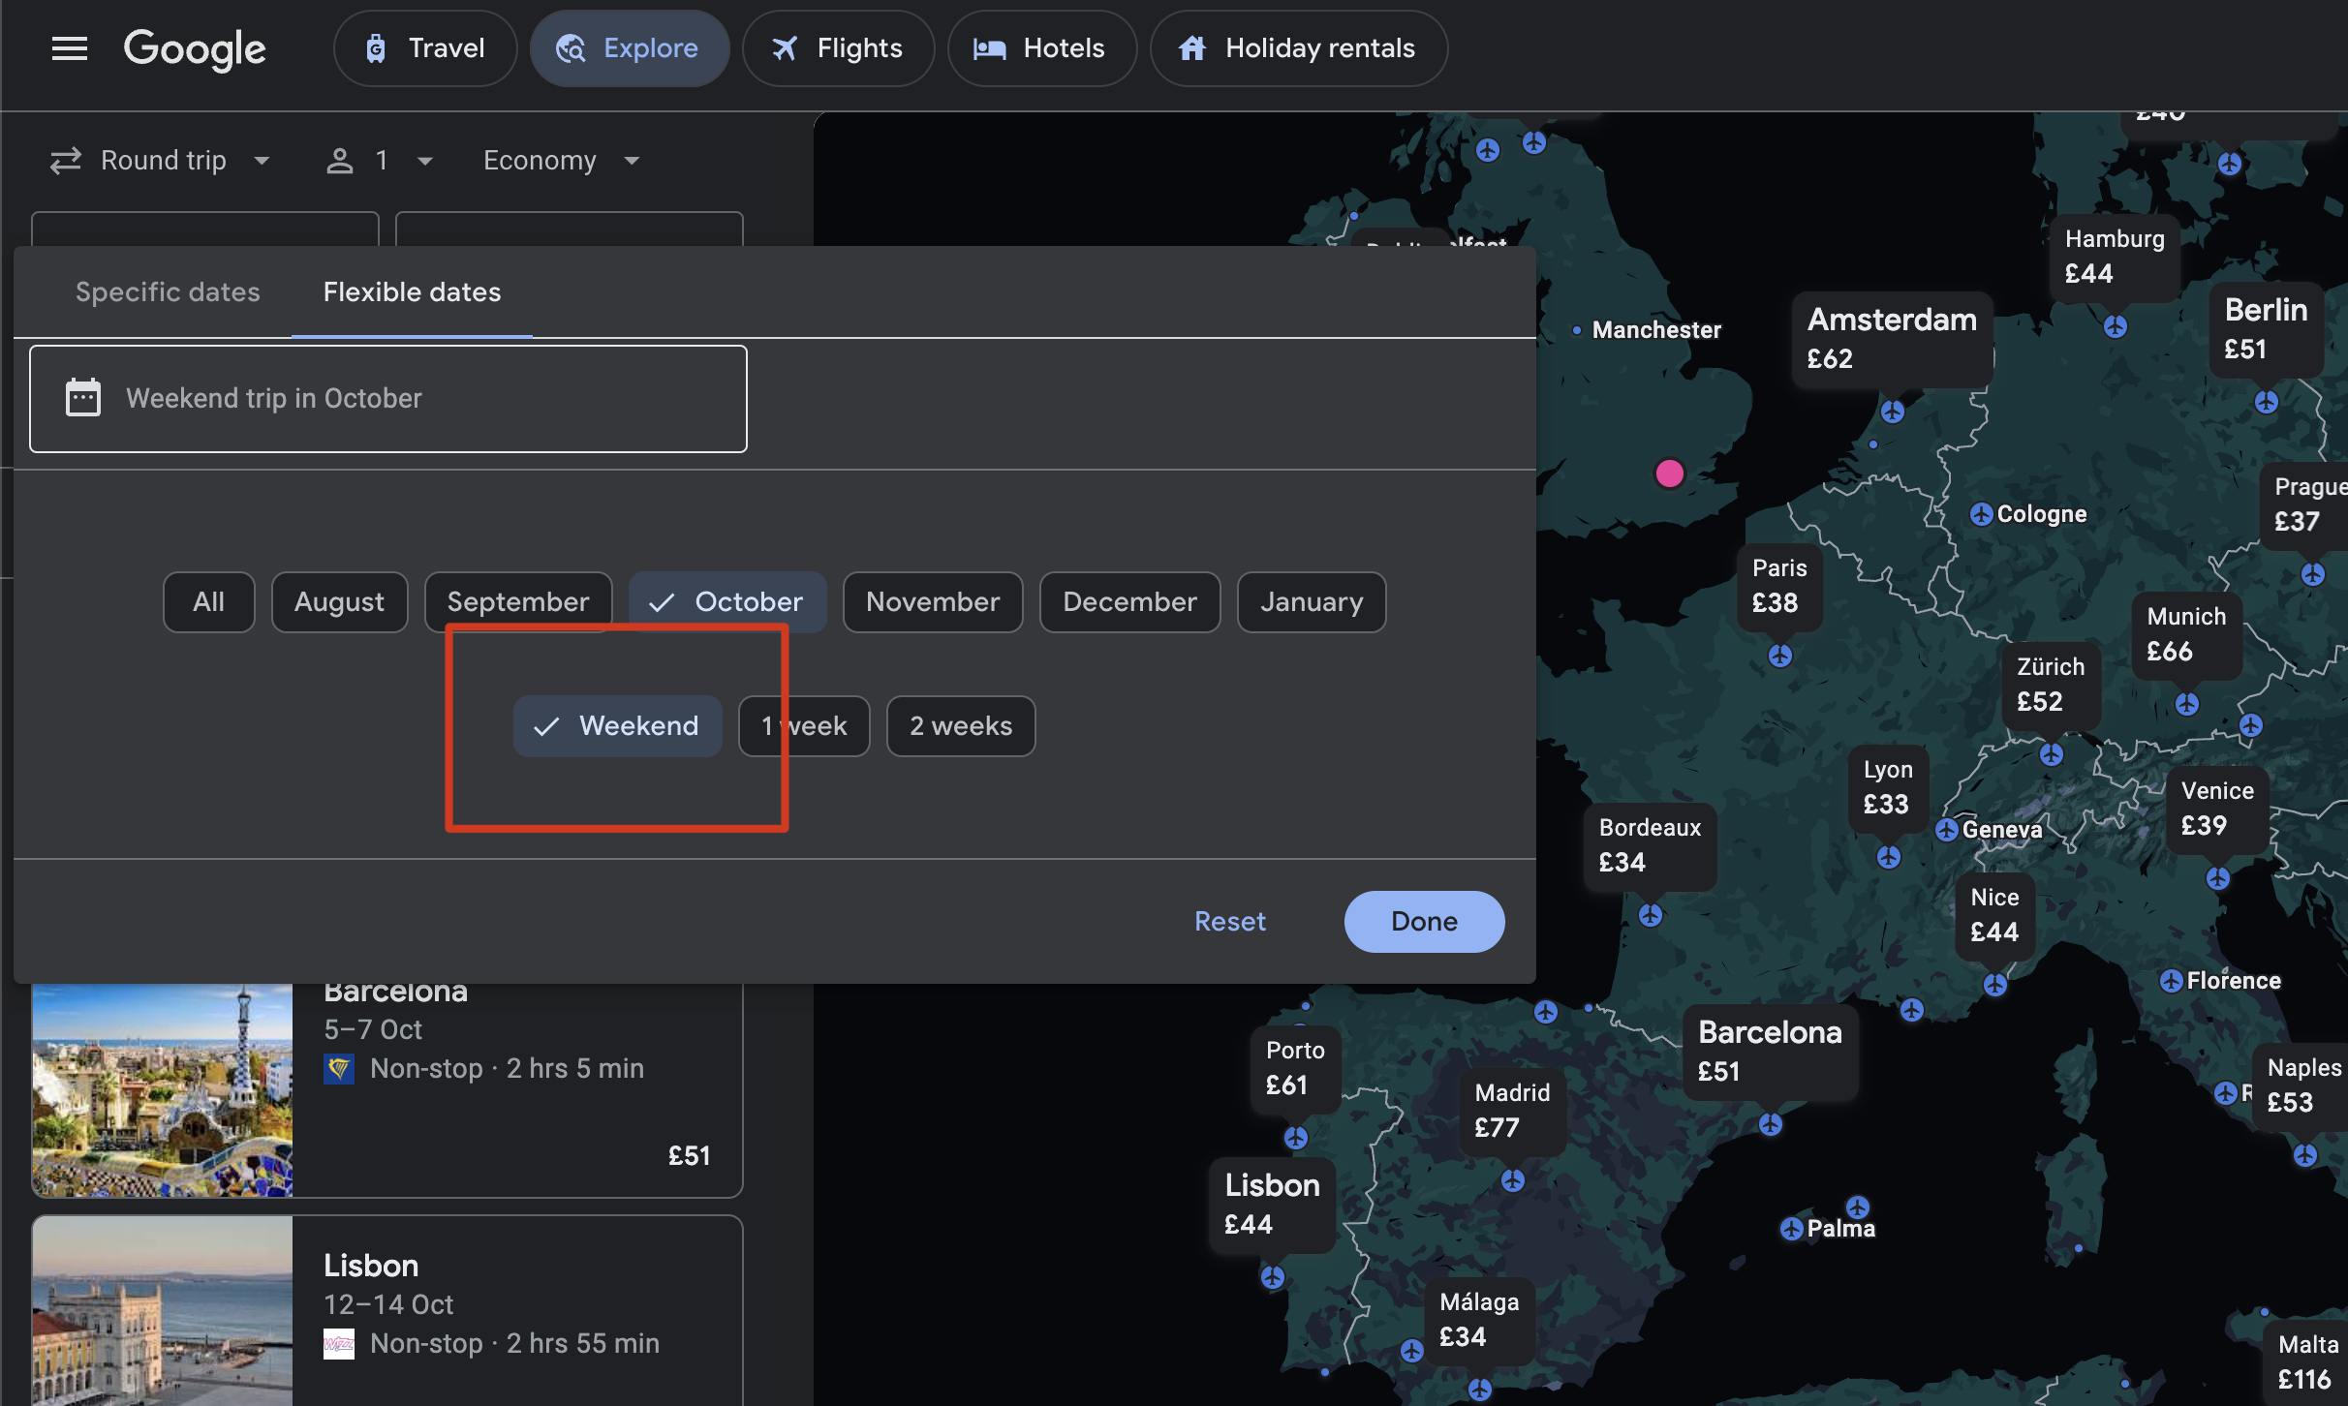
Task: Open the passenger count dropdown
Action: pos(380,161)
